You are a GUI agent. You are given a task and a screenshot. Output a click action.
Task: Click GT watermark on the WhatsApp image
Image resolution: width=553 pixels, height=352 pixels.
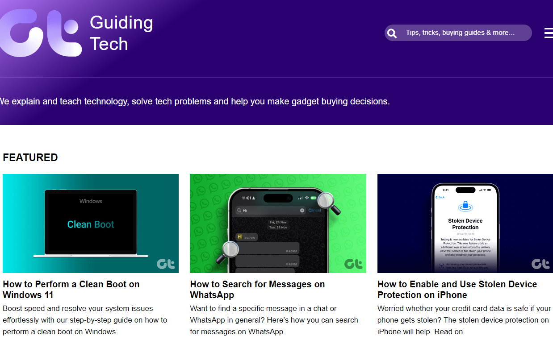pos(353,264)
